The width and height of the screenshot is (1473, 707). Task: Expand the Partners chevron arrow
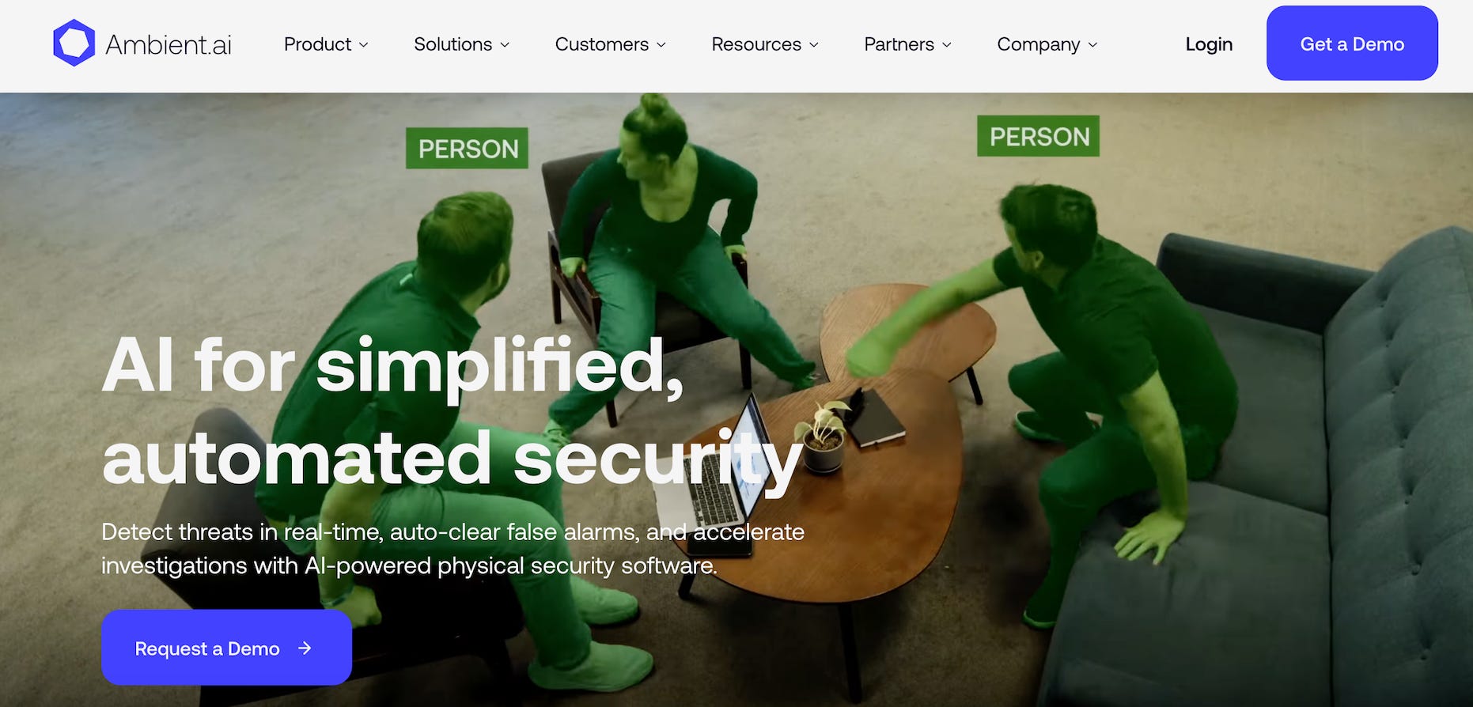click(947, 45)
